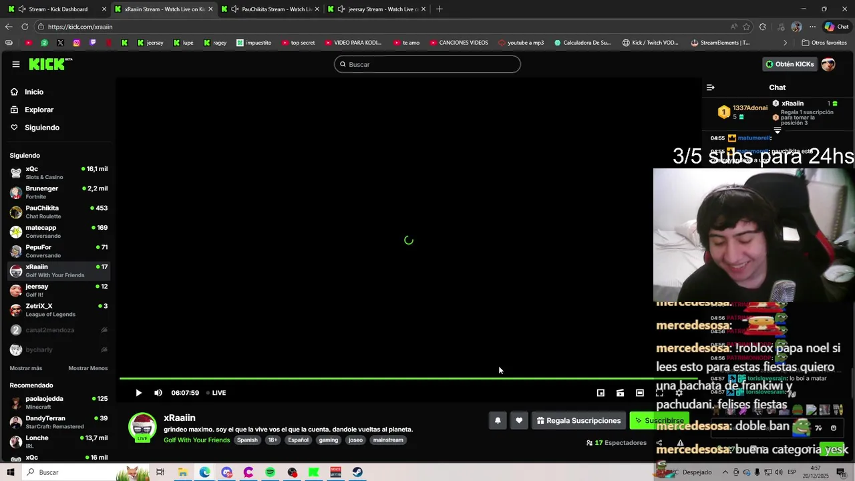Open Copilot Chat button in browser
The image size is (855, 481).
click(x=836, y=27)
